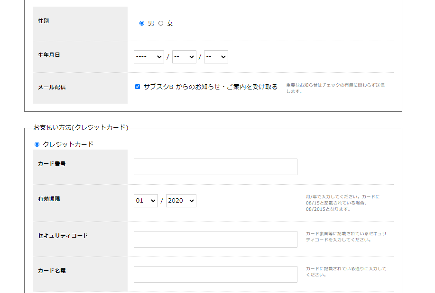Click the カード番号 input field

point(215,167)
